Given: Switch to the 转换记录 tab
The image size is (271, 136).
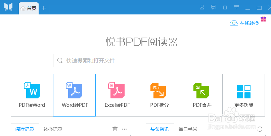Looking at the screenshot, I should tap(53, 129).
